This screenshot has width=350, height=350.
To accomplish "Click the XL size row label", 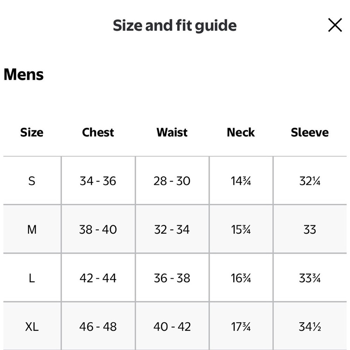I will 32,327.
